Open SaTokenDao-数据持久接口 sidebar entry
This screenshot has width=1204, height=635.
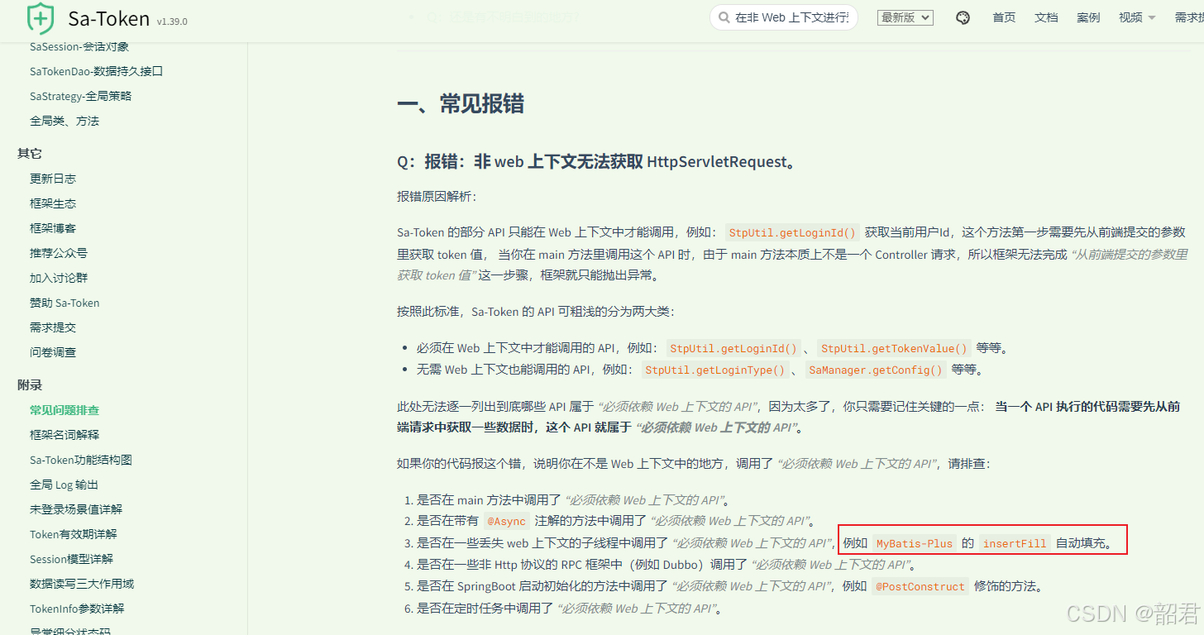click(x=96, y=71)
